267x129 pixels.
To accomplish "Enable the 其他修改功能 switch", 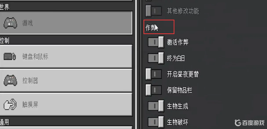I will [153, 11].
